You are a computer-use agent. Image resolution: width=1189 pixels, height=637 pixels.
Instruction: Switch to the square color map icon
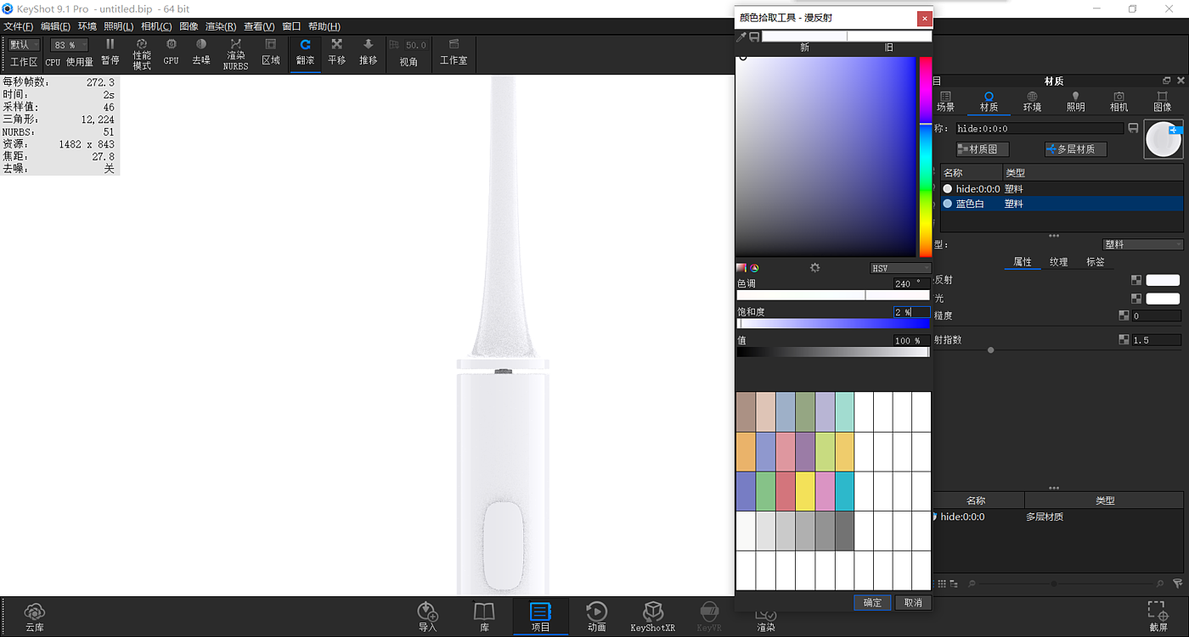point(741,268)
